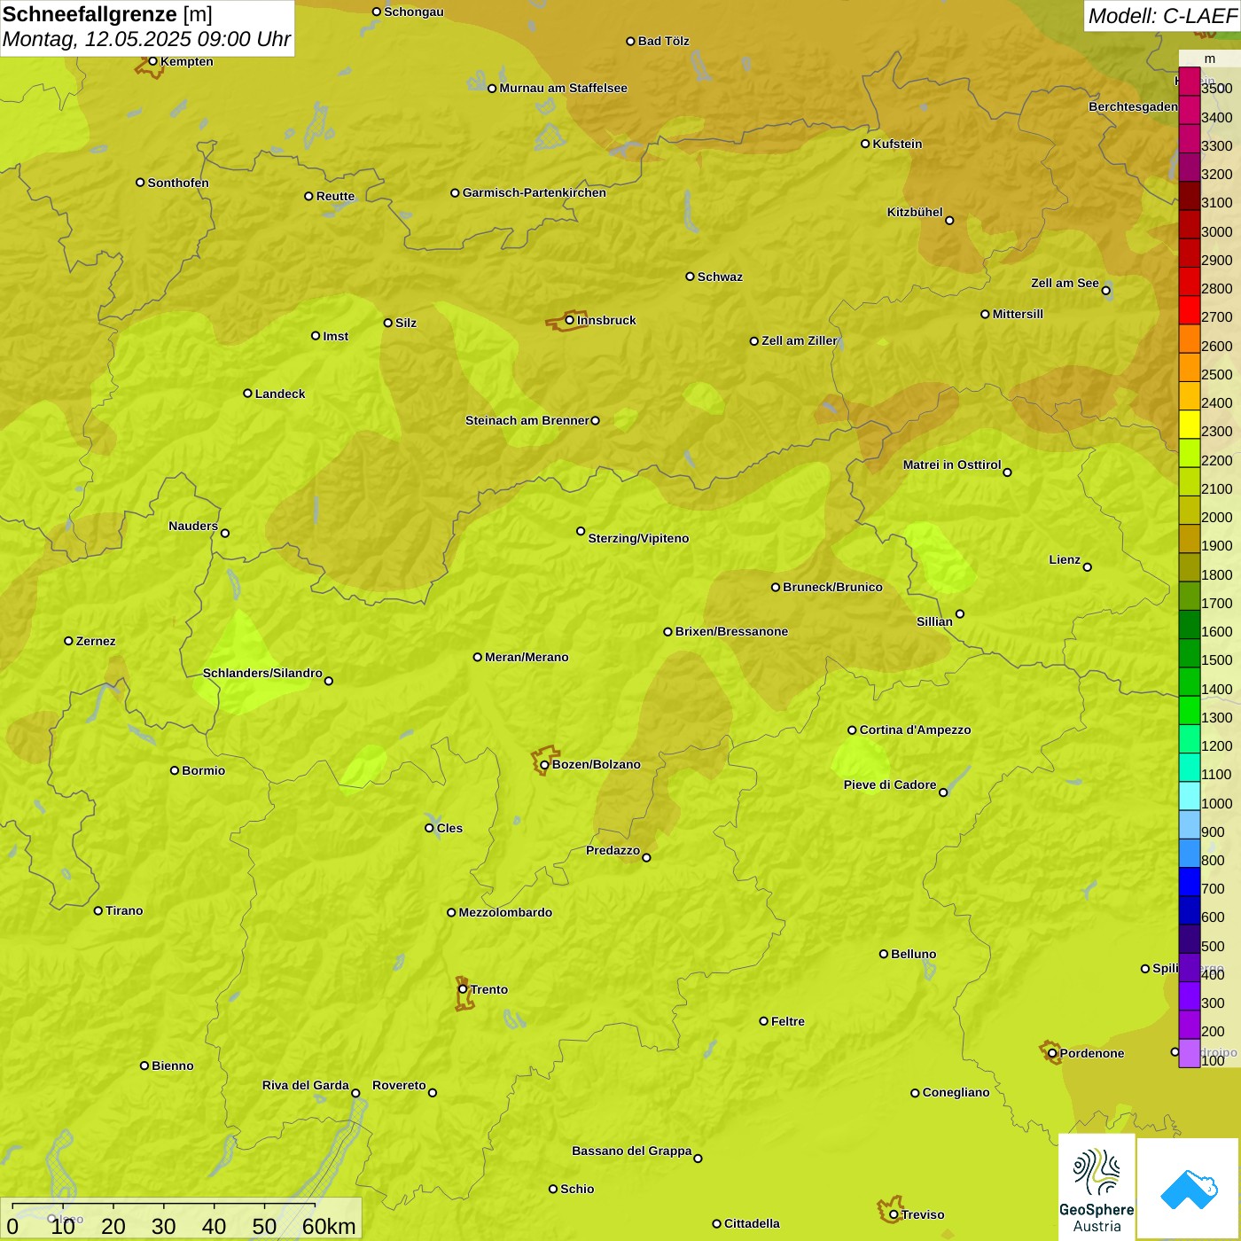
Task: Click the Sterzing/Vipiteno location dot
Action: coord(581,531)
